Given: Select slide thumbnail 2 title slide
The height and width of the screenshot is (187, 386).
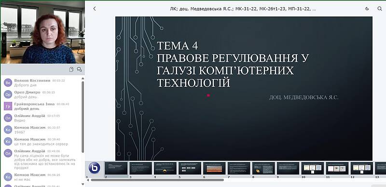Looking at the screenshot, I should (116, 168).
